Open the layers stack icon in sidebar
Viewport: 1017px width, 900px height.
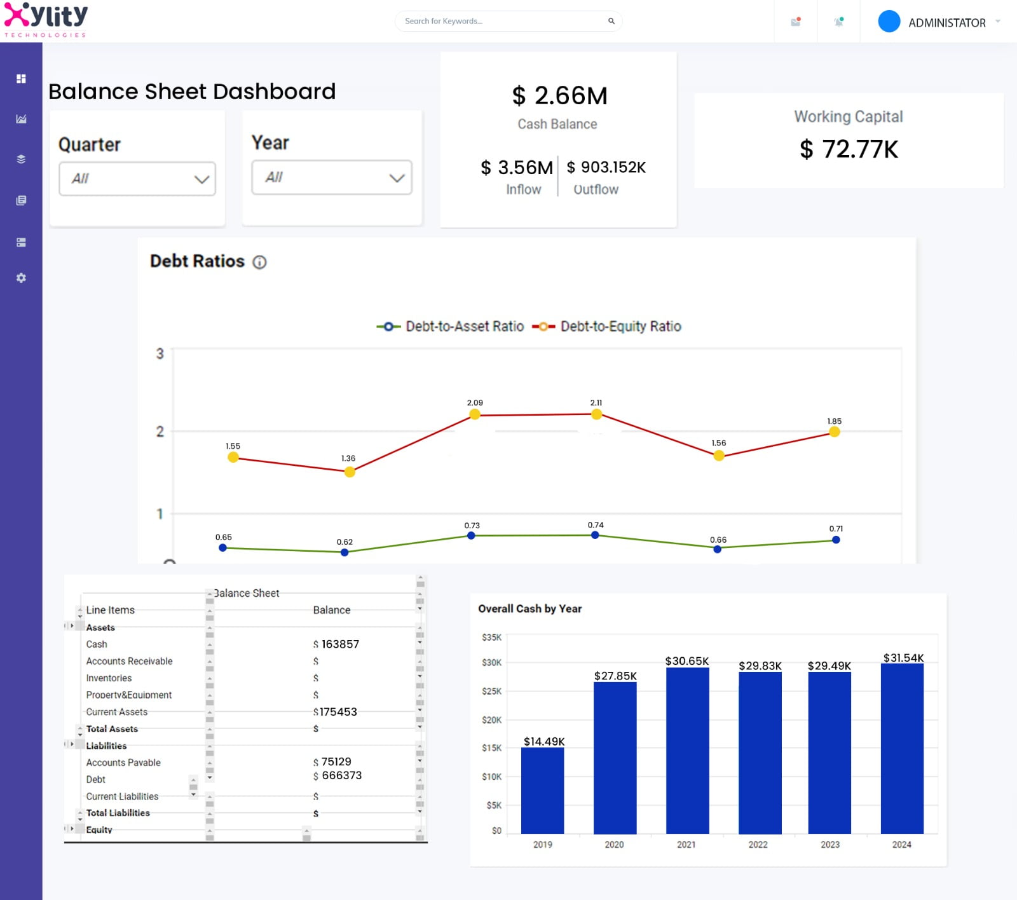click(21, 159)
